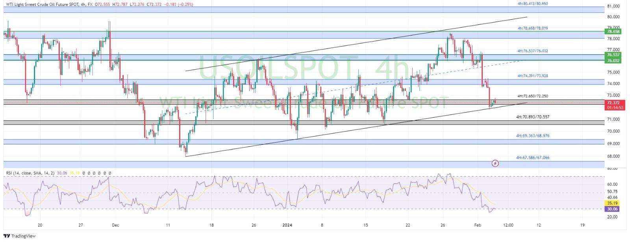Click the 60.00 RSI scale value

click(612, 184)
